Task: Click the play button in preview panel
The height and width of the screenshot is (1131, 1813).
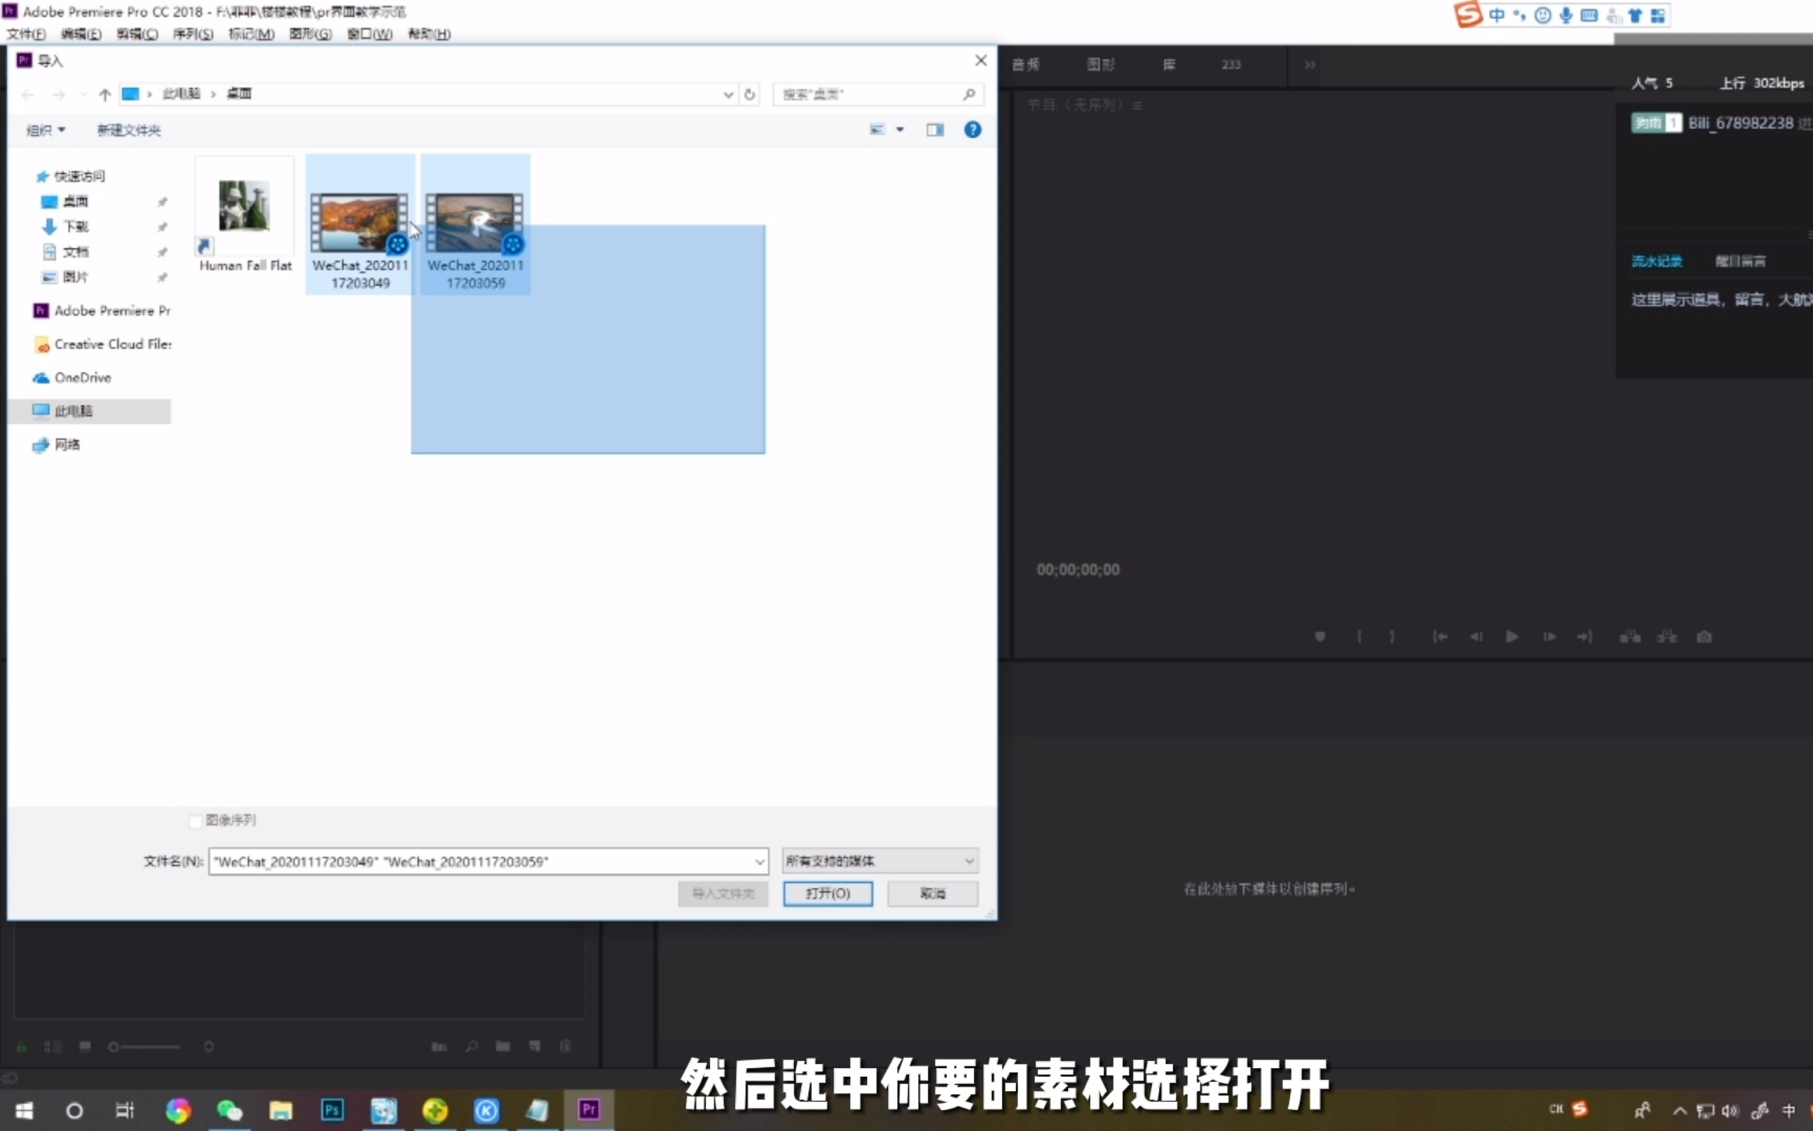Action: [x=1511, y=637]
